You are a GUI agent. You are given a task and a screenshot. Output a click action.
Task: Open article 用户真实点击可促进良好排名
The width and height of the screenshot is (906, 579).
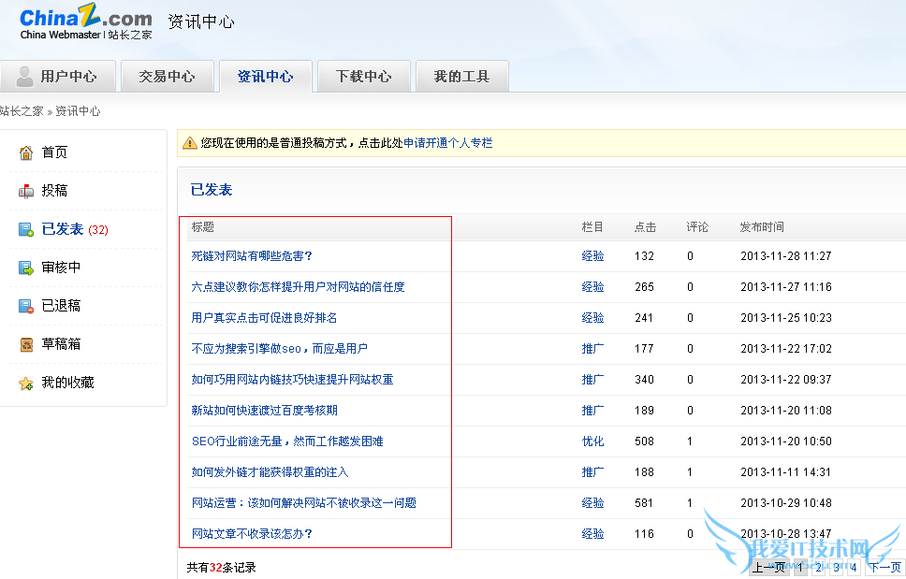click(x=264, y=317)
